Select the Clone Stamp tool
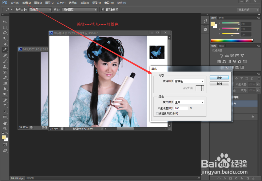Image resolution: width=262 pixels, height=181 pixels. 5,66
